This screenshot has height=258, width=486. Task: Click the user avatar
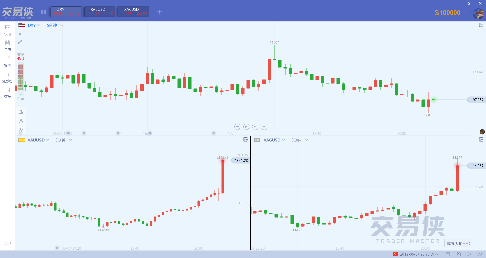pyautogui.click(x=478, y=14)
